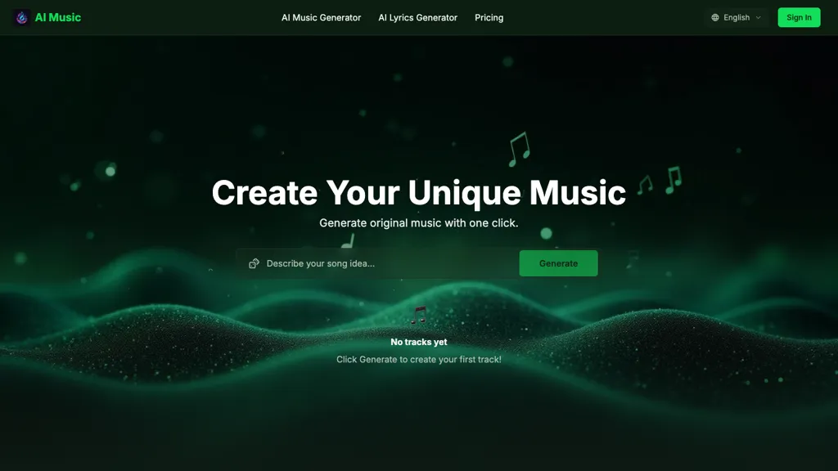Click the AI Music logo icon
Viewport: 838px width, 471px height.
click(21, 18)
